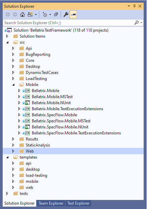147x209 pixels.
Task: Expand the Desktop folder under src
Action: point(13,67)
